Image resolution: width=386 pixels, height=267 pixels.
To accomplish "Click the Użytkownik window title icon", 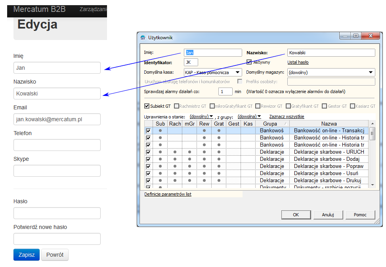I will 143,38.
